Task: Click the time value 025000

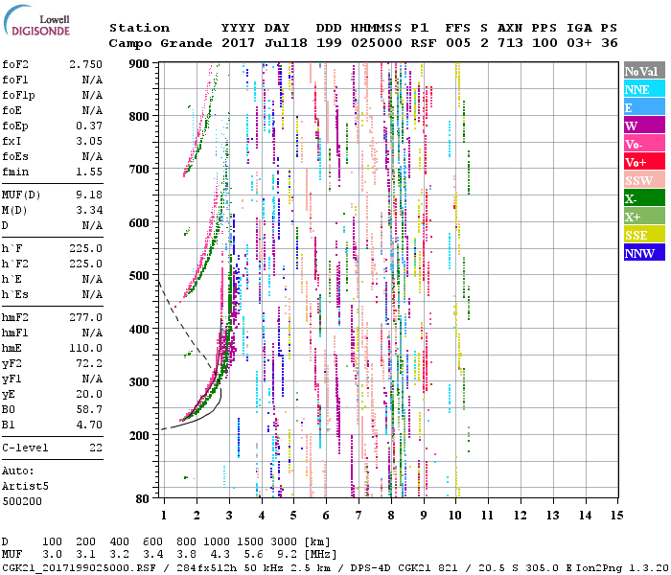Action: (377, 43)
